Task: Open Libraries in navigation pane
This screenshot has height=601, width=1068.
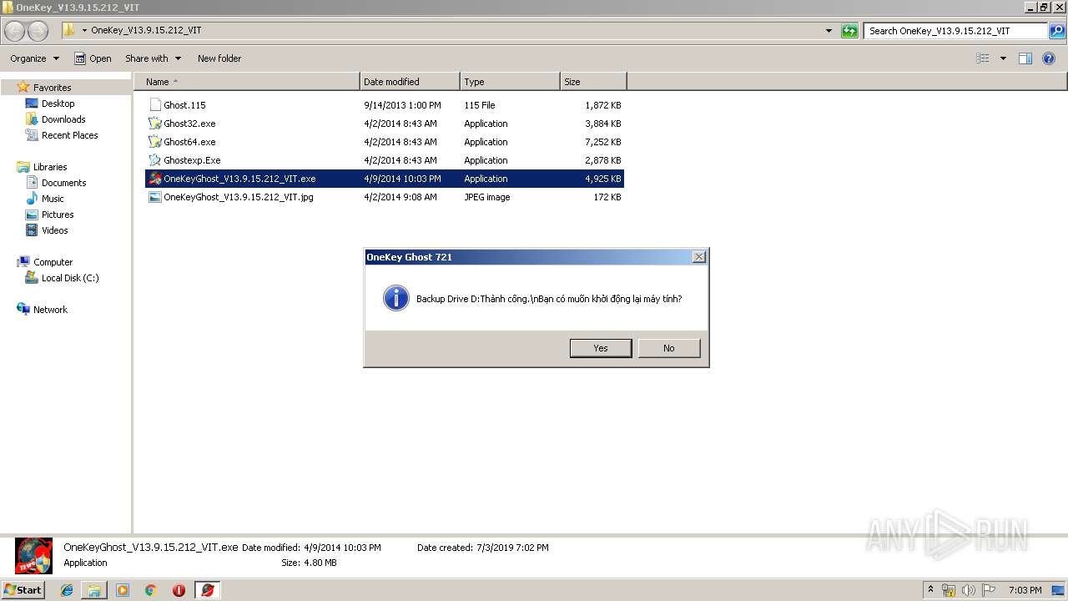Action: pyautogui.click(x=50, y=167)
